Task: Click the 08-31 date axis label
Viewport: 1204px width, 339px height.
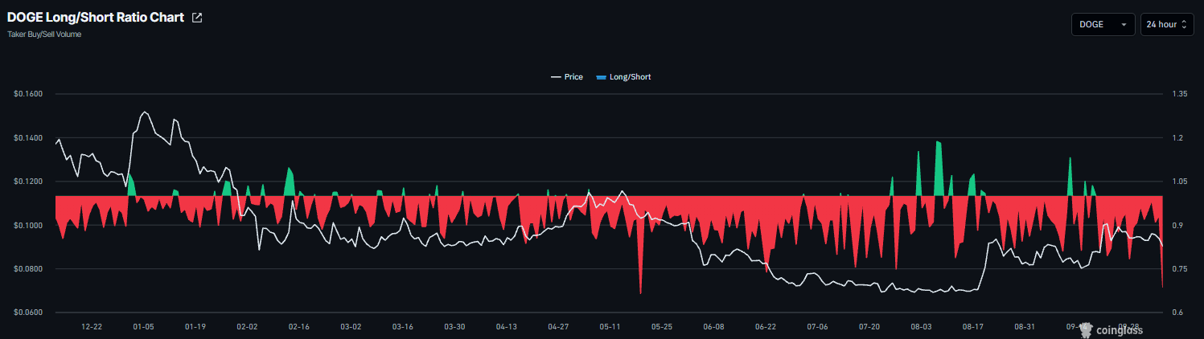Action: tap(1025, 327)
